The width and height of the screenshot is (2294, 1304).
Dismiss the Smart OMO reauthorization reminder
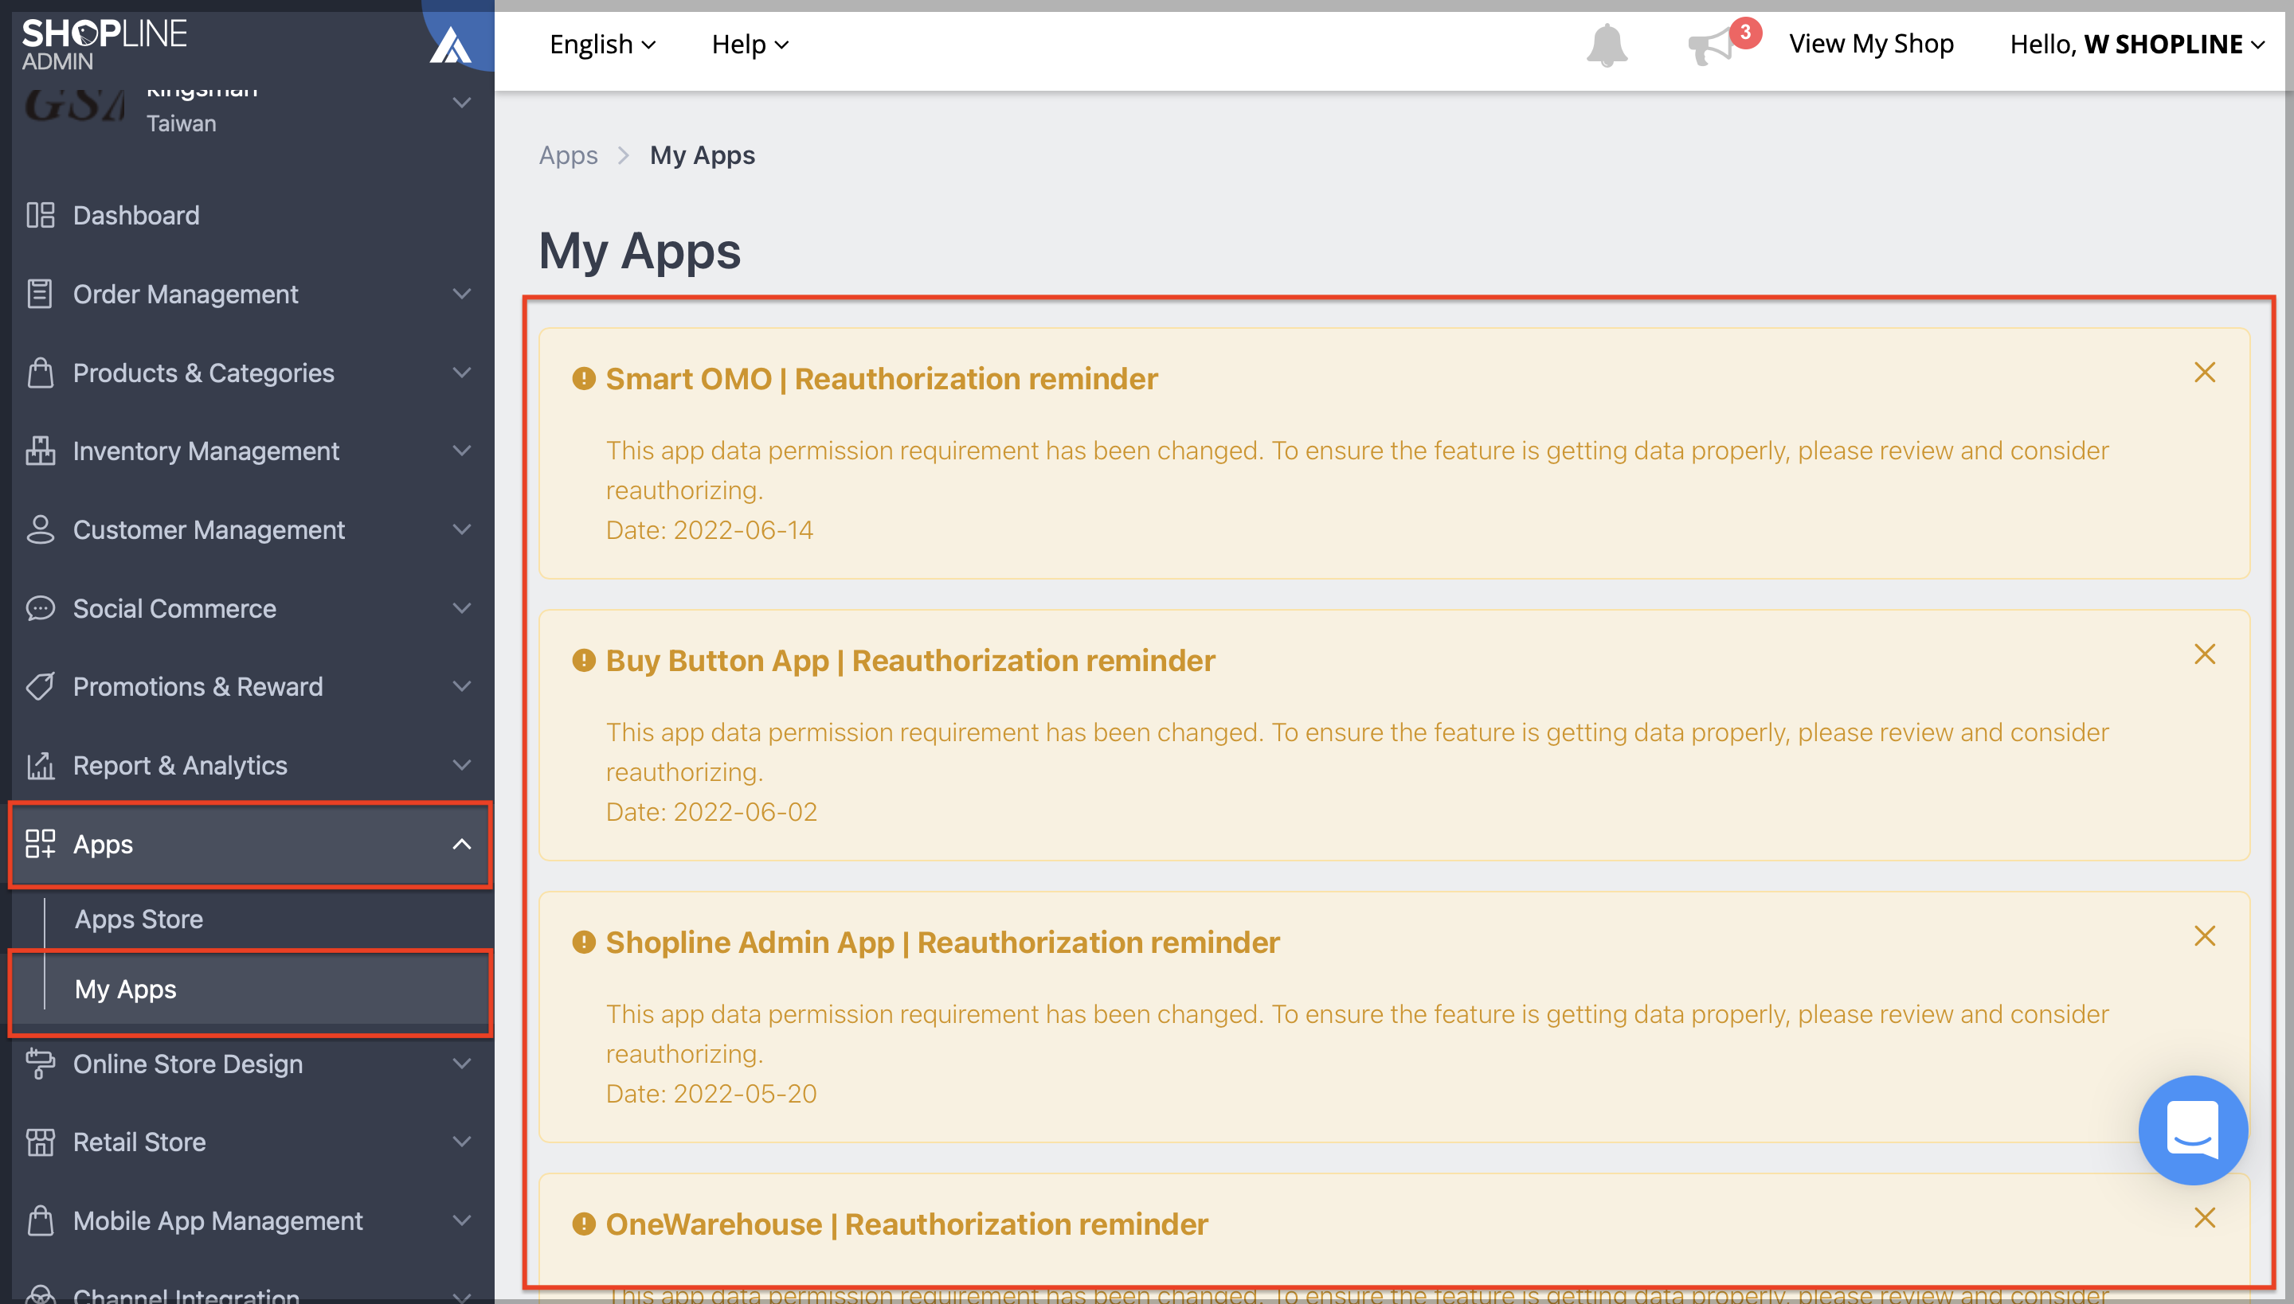pos(2205,373)
